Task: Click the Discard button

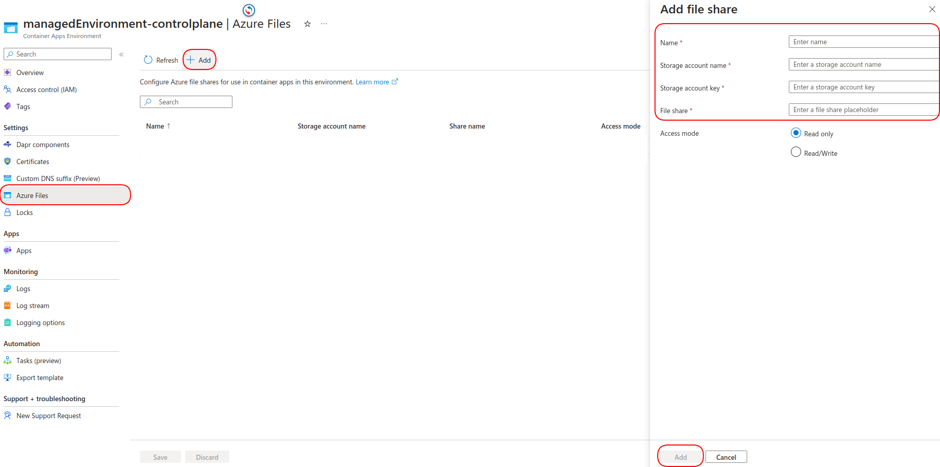Action: (x=207, y=457)
